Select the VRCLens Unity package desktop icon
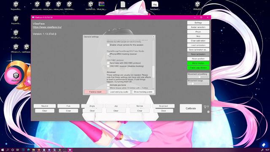Viewport: 270px width, 152px height. click(x=16, y=48)
